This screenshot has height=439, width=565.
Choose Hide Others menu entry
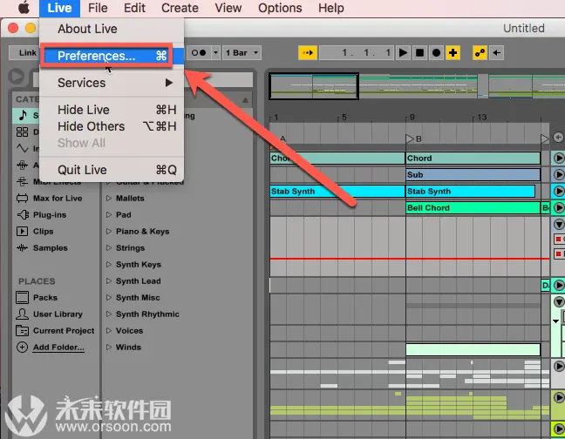[x=112, y=126]
